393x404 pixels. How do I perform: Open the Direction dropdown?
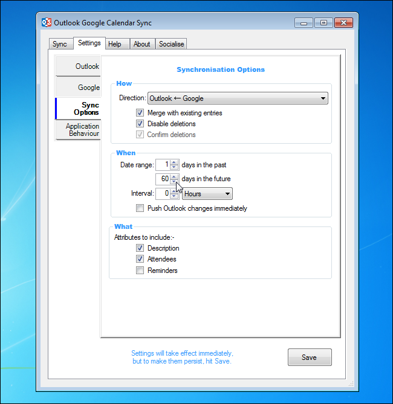tap(238, 98)
